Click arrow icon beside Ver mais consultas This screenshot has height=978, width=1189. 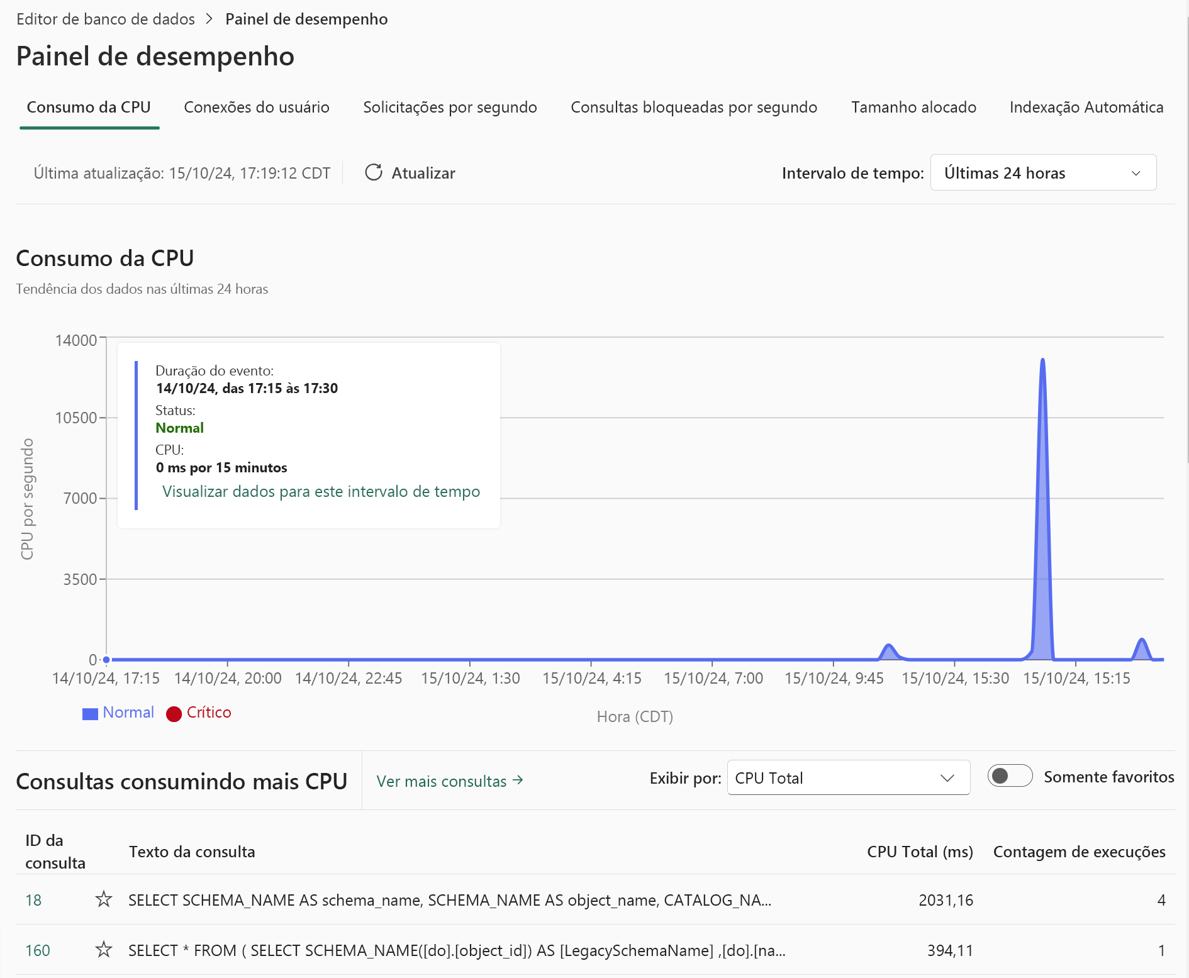point(518,780)
